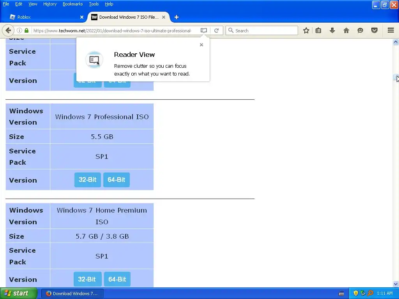Click the 'Windows 7 Professional ISO' cell
399x299 pixels.
(x=102, y=117)
